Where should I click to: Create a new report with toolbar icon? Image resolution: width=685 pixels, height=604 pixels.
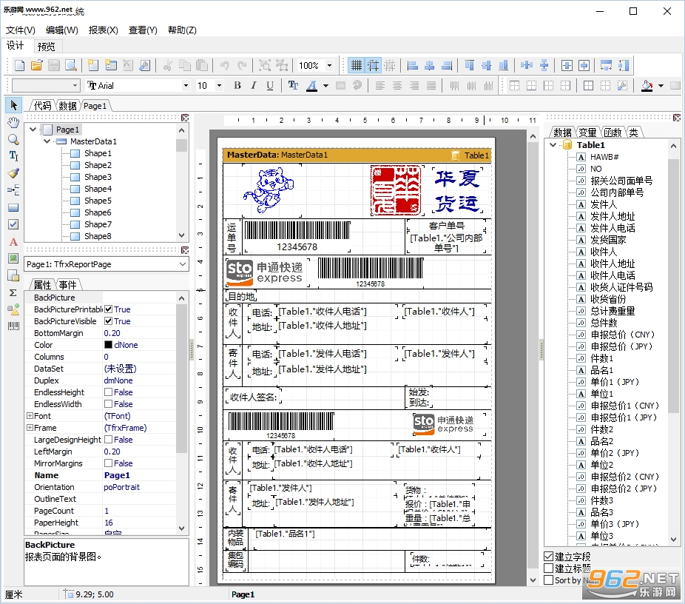tap(20, 66)
